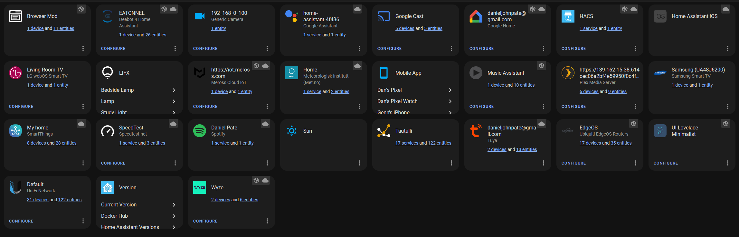Click the SpeedTest gauge logo
Screen dimensions: 739x237
click(x=108, y=131)
